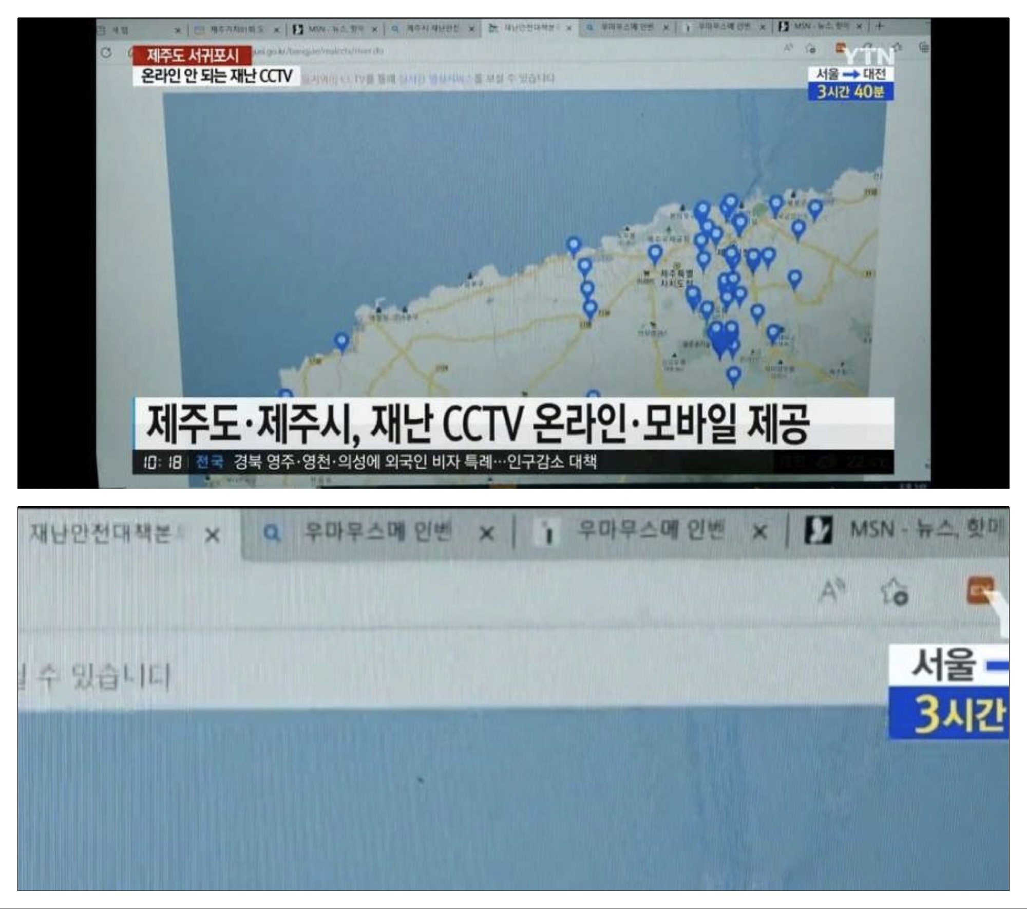Close the second 우마무스메 tab in enlarged lower image
This screenshot has width=1027, height=909.
pyautogui.click(x=759, y=532)
